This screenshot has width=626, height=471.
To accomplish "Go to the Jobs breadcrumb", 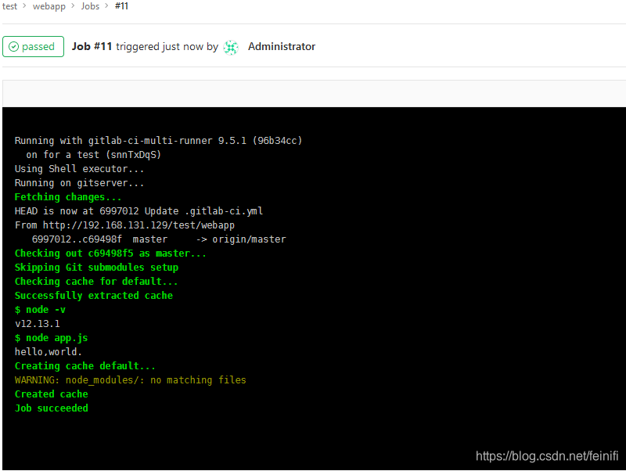I will [x=90, y=6].
